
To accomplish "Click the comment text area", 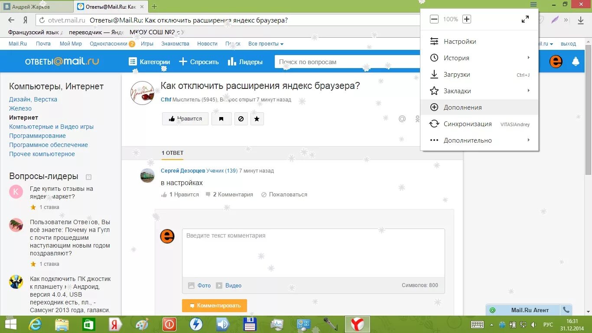I will pos(313,253).
